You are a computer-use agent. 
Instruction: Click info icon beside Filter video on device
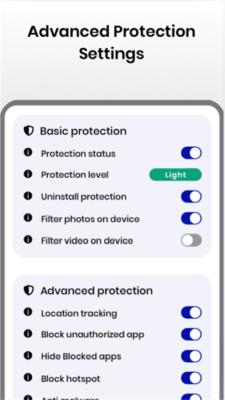(28, 239)
